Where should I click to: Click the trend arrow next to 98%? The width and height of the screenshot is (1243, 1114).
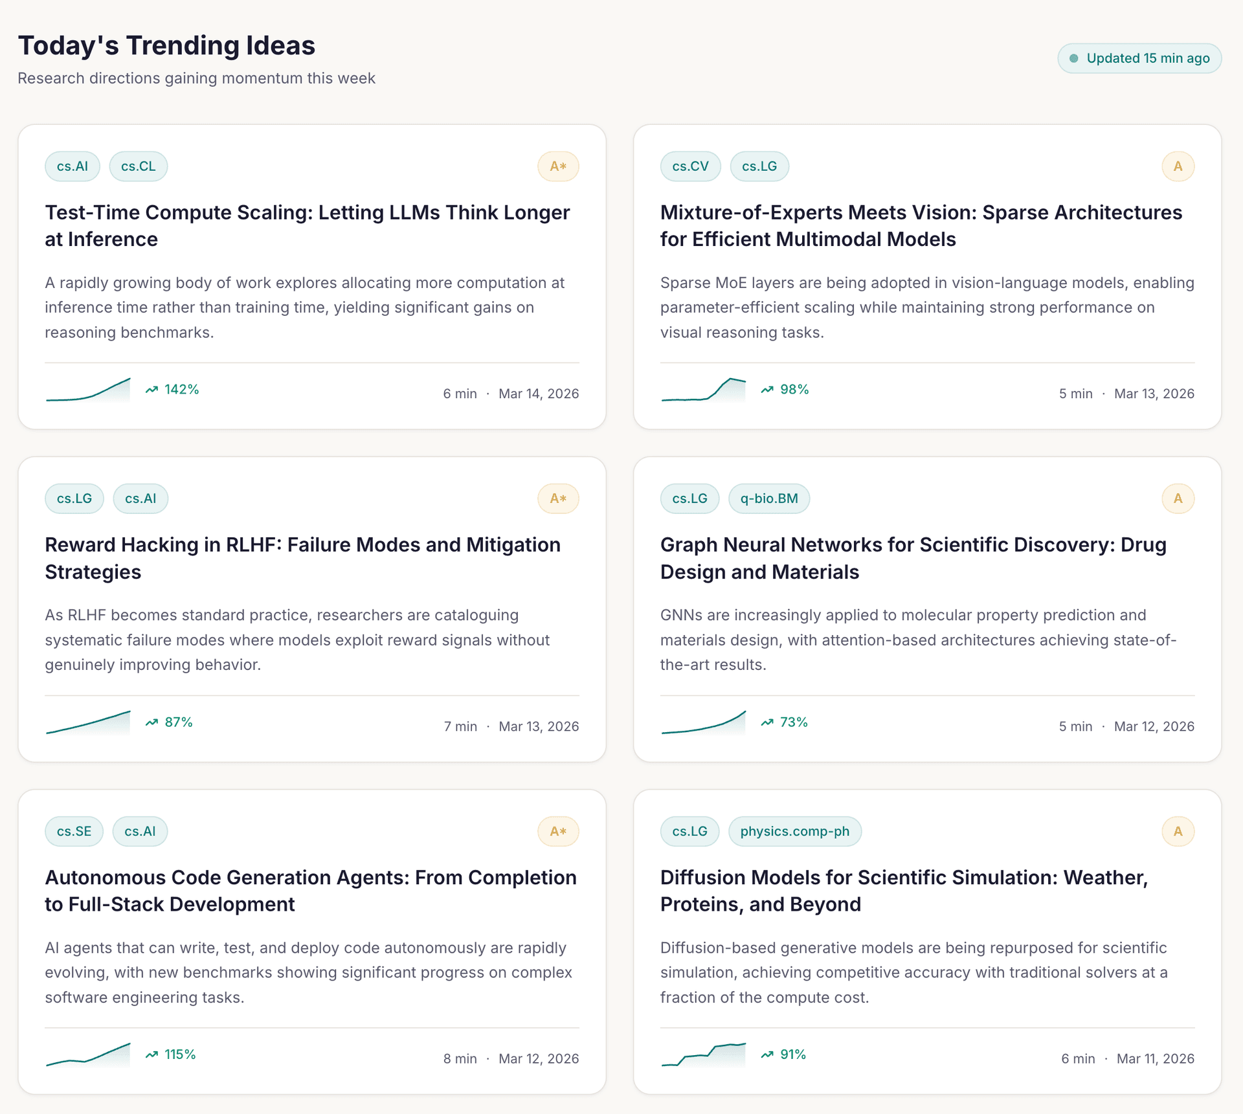coord(767,389)
